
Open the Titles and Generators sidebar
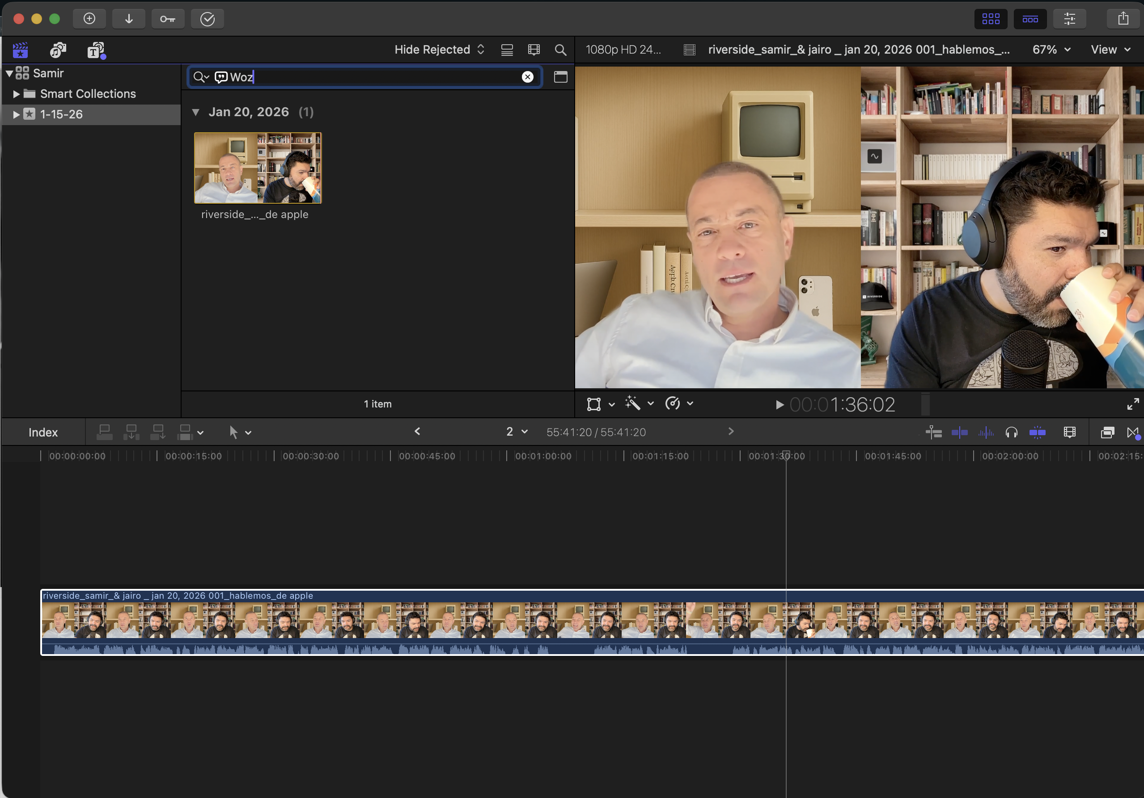96,50
